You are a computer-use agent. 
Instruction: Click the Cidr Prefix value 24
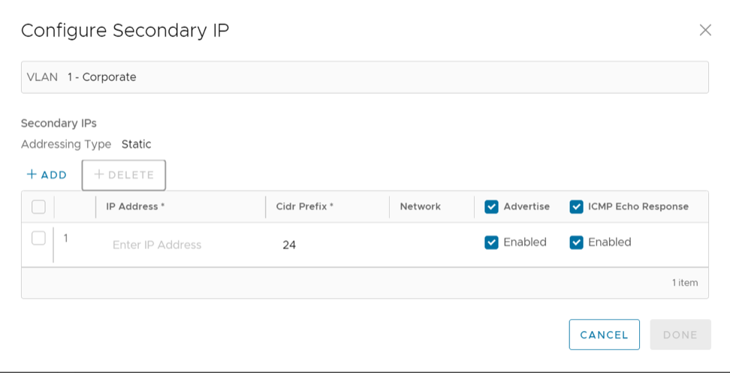pyautogui.click(x=290, y=245)
